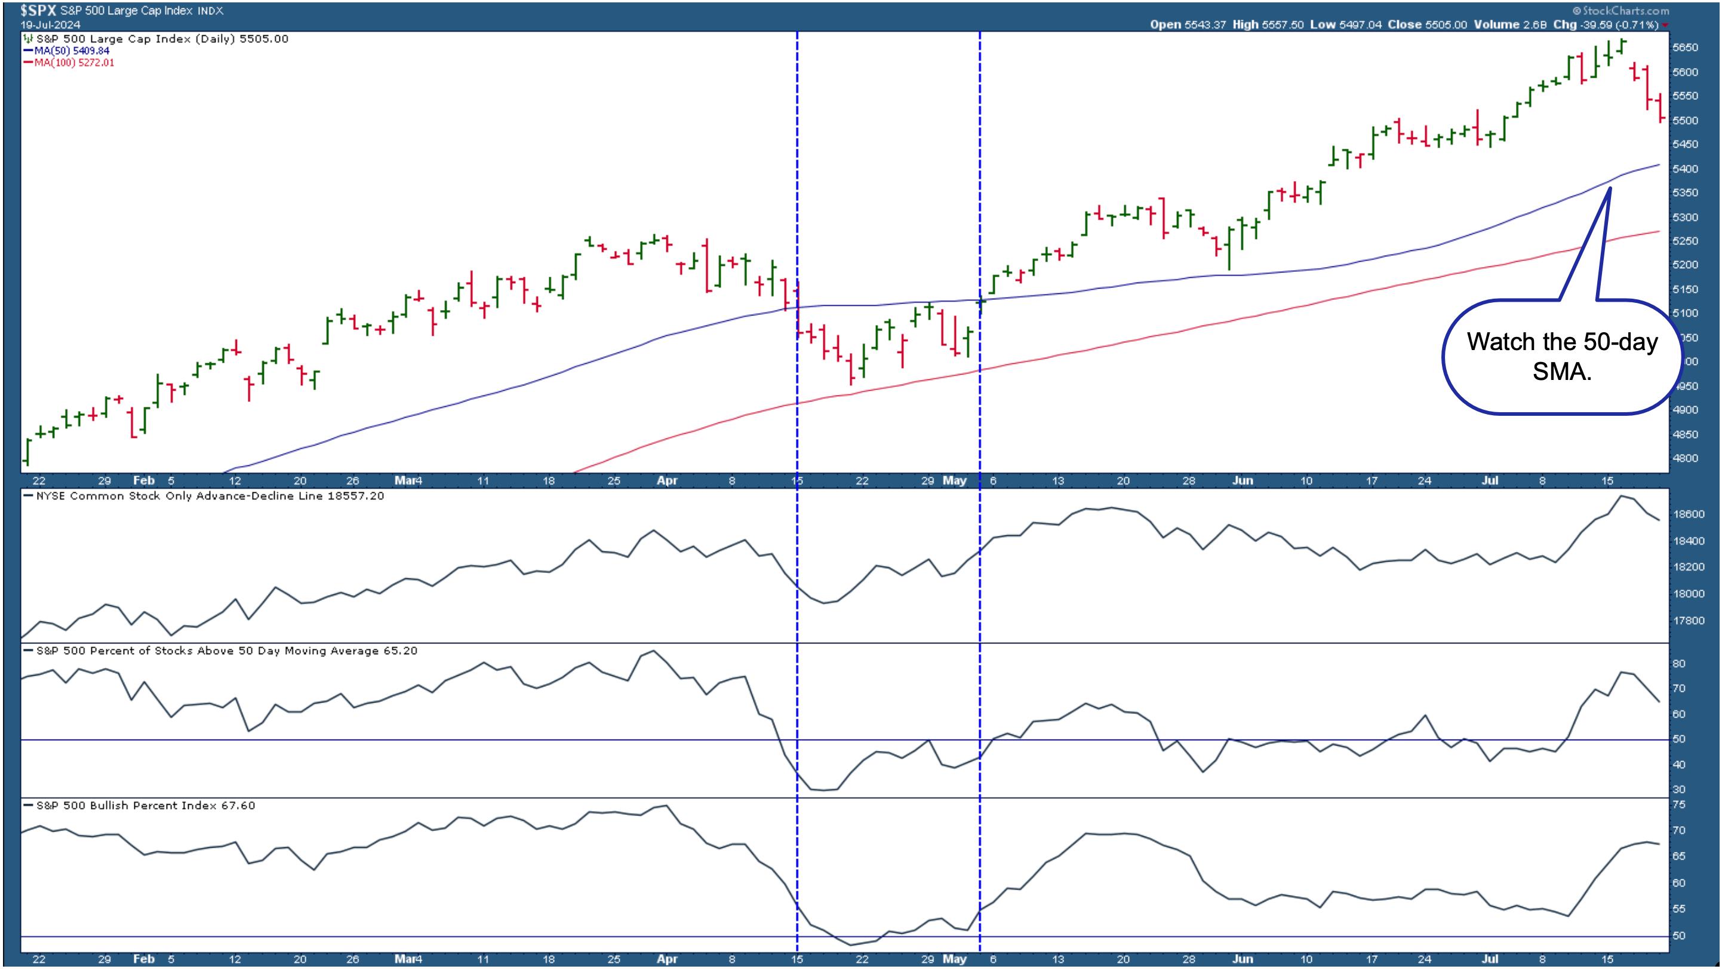Viewport: 1722px width, 969px height.
Task: Click the OHLC bars icon in price legend
Action: point(28,39)
